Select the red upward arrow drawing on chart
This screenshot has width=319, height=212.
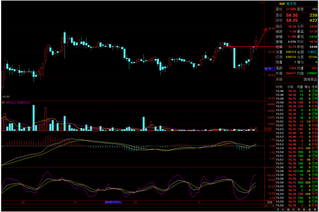pos(262,38)
